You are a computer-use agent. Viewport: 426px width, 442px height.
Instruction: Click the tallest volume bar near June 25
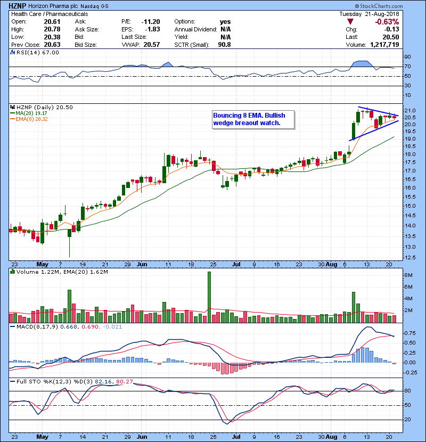pos(209,297)
